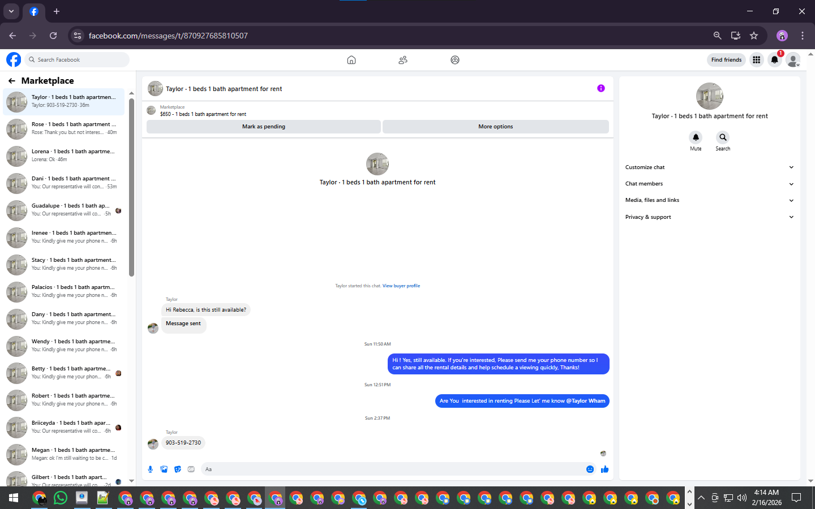View site information icon in address bar

pyautogui.click(x=78, y=36)
